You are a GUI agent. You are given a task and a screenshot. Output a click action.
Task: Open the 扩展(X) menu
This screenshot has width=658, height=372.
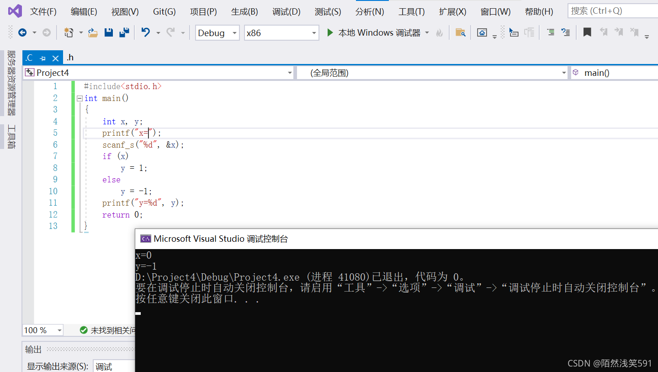click(453, 11)
